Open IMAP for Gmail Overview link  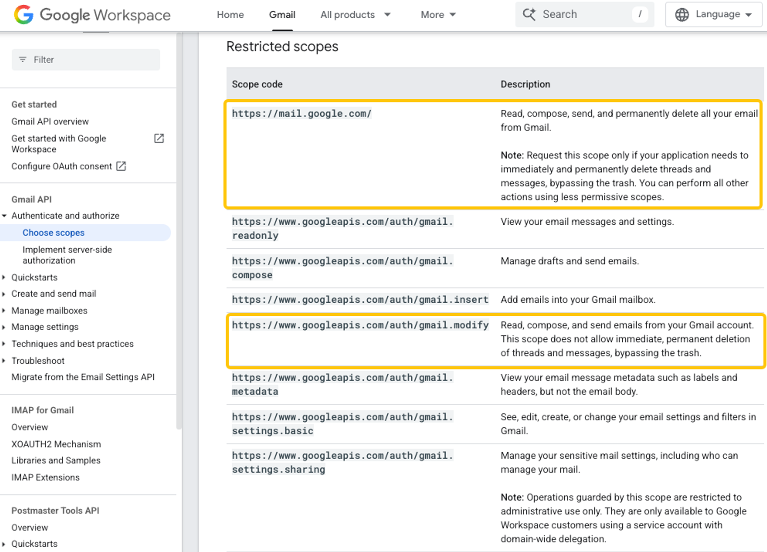pyautogui.click(x=30, y=427)
